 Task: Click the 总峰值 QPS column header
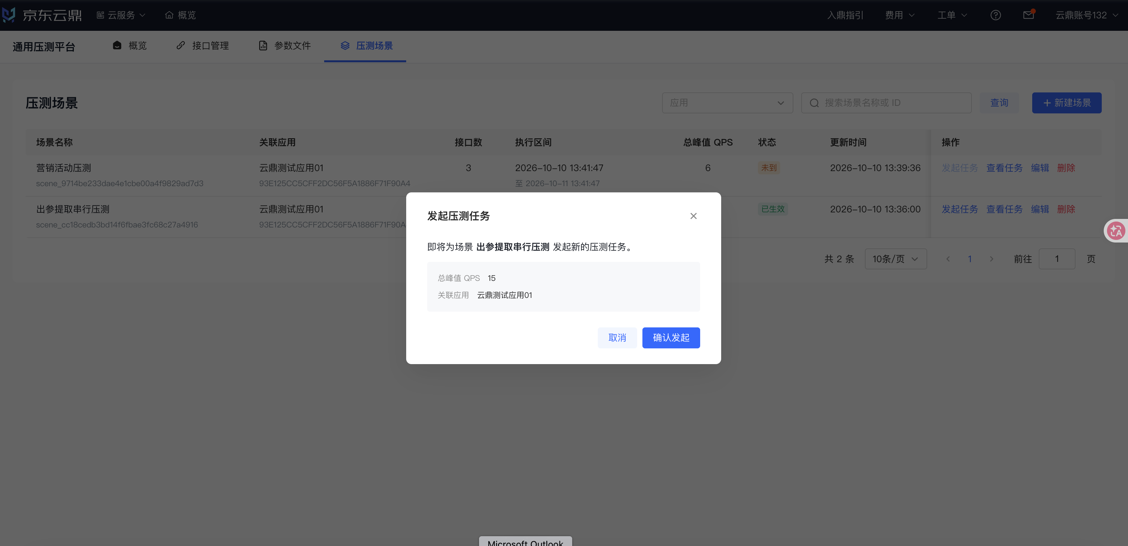(708, 142)
